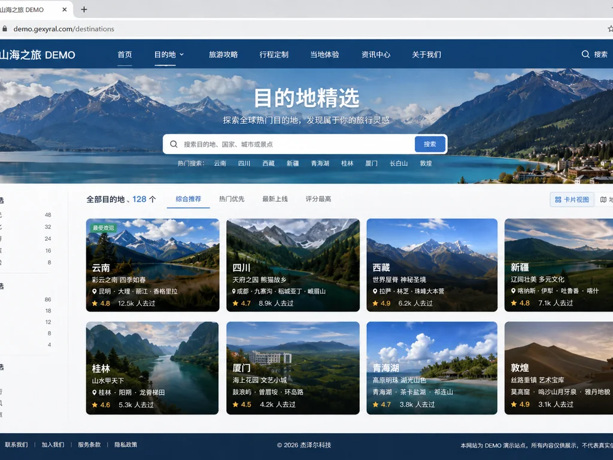This screenshot has width=613, height=460.
Task: Click the 山海之旅 DEMO site logo
Action: coord(37,55)
